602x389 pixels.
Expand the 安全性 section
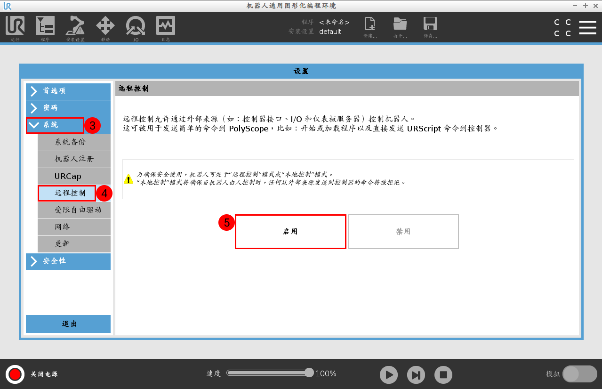pos(68,261)
